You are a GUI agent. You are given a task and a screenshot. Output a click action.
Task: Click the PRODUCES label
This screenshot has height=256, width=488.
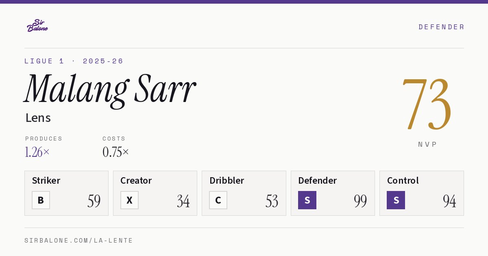(x=44, y=139)
